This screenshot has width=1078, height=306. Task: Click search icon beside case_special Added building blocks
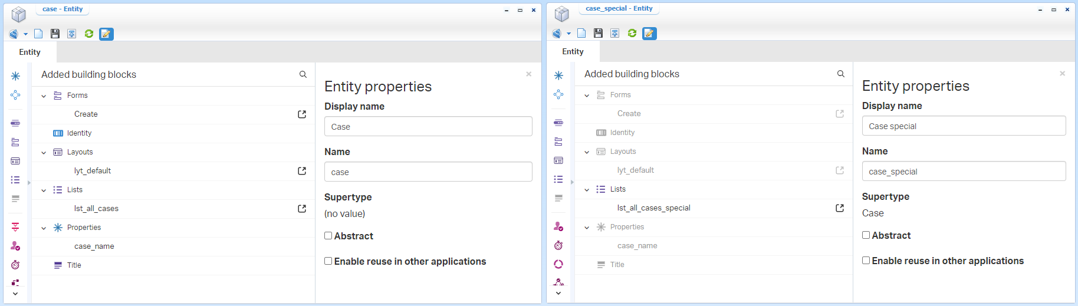841,74
